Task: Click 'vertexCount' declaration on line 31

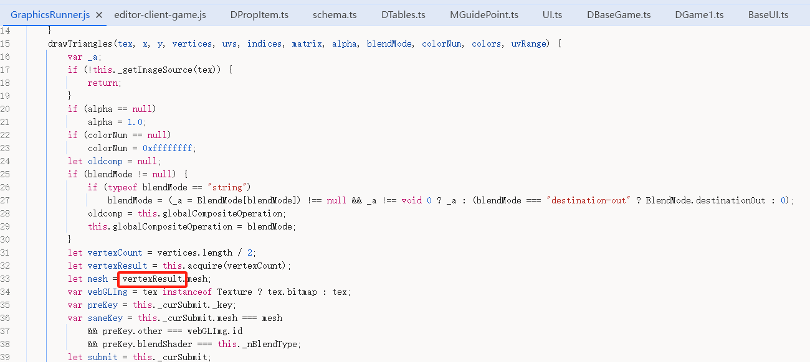Action: [115, 253]
